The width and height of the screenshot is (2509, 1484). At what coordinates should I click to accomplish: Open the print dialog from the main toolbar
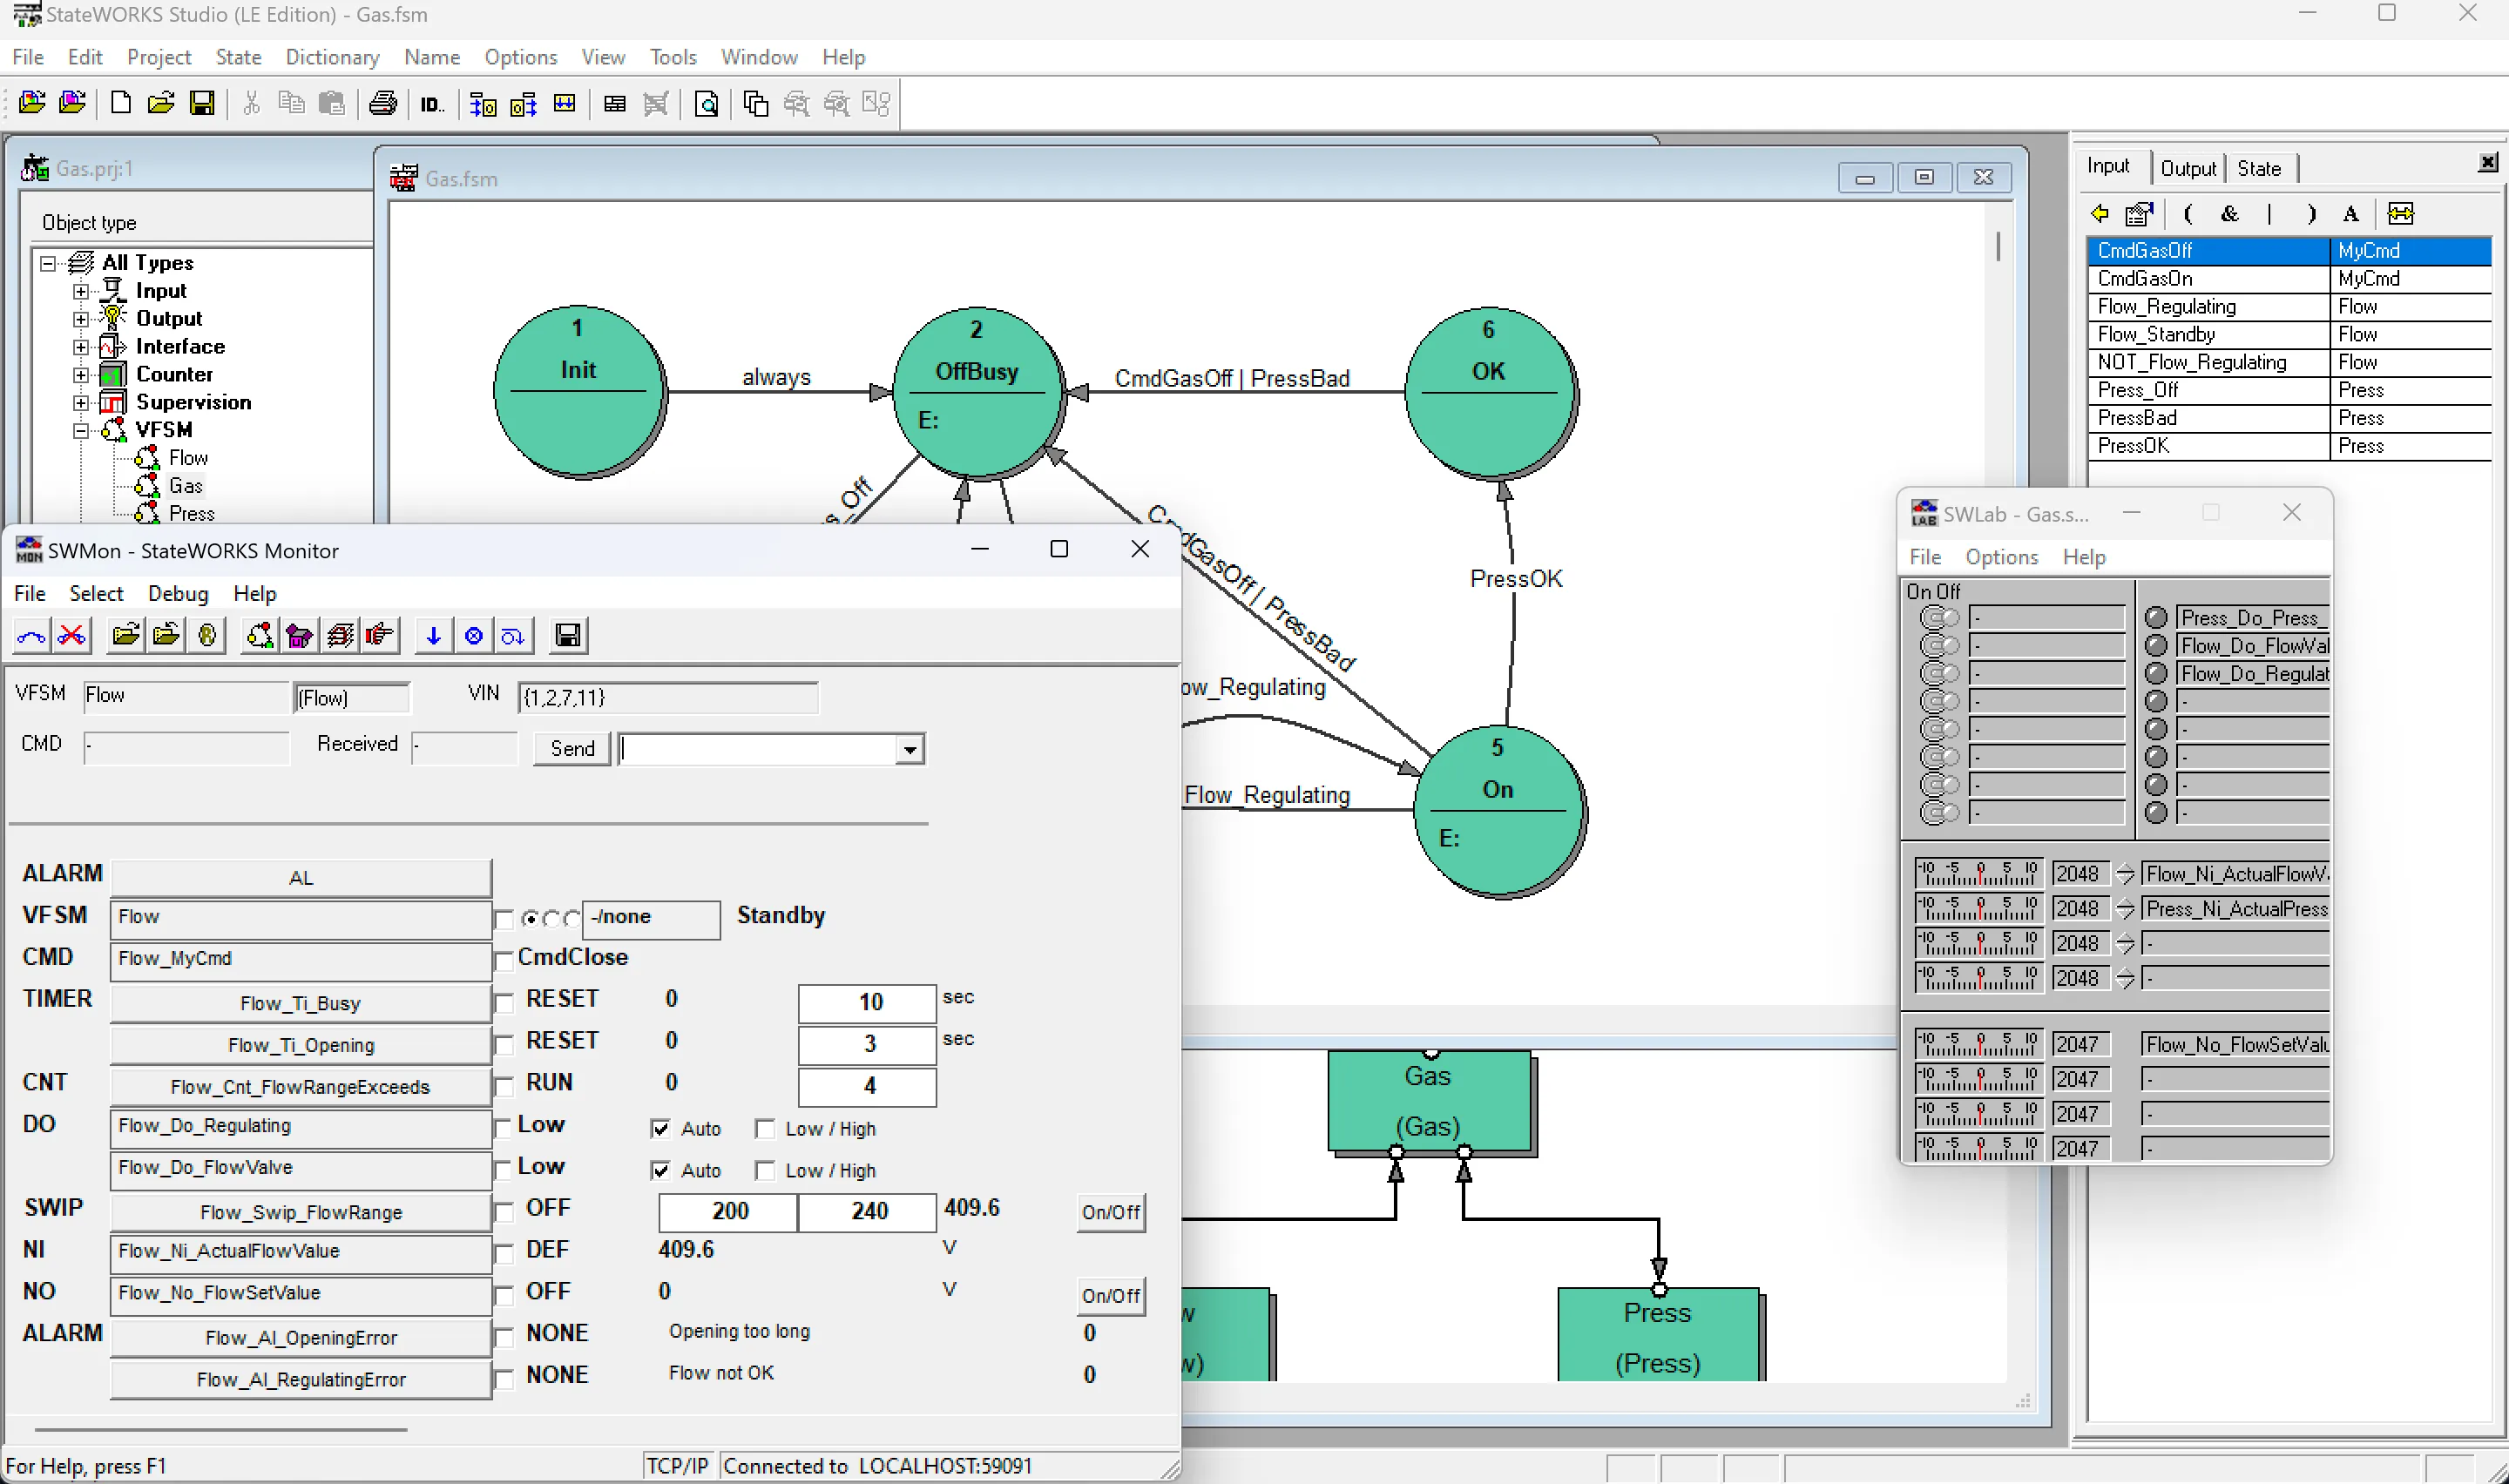coord(382,103)
